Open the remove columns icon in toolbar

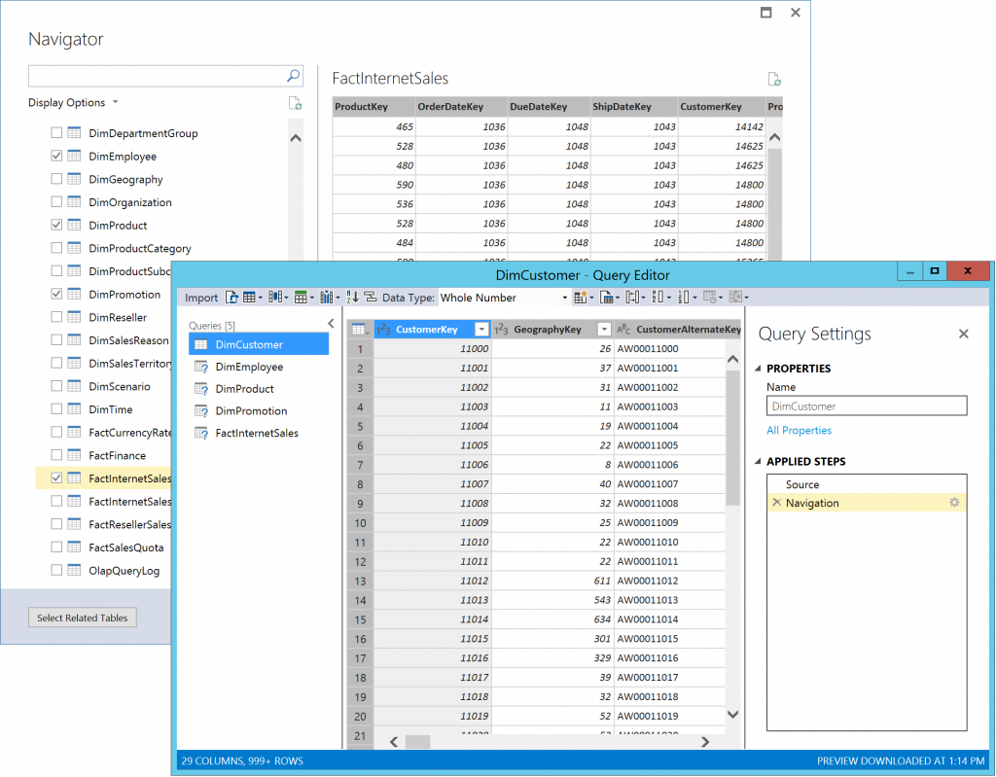coord(329,298)
